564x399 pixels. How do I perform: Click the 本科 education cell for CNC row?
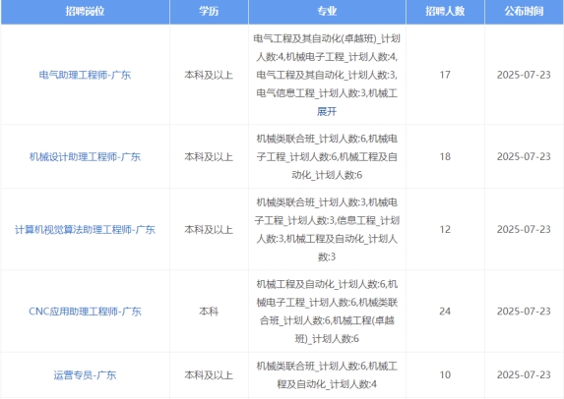209,311
